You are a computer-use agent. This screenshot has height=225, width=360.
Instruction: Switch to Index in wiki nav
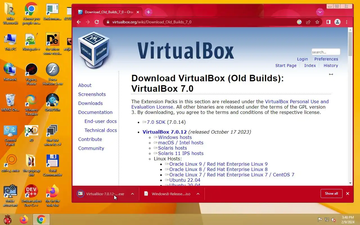(310, 66)
